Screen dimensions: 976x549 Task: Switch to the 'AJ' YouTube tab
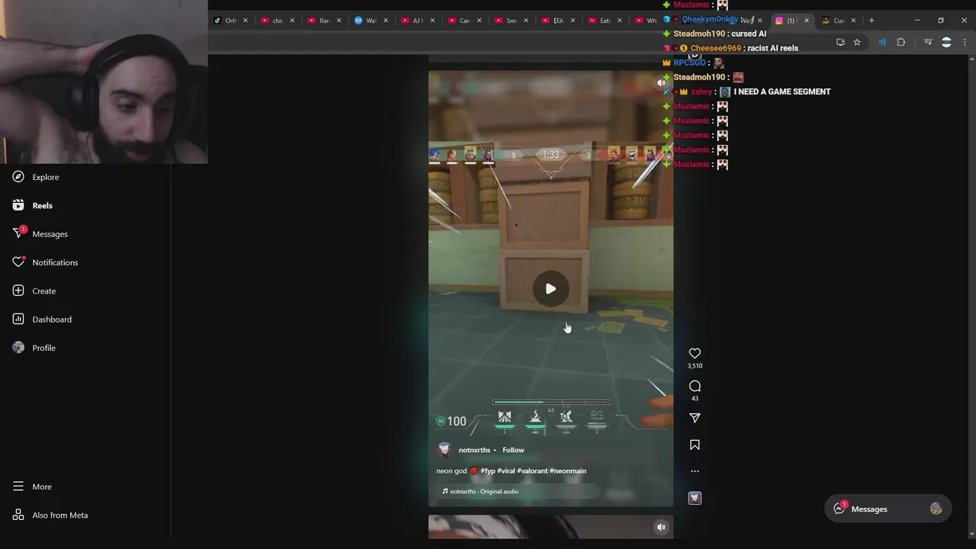(x=416, y=21)
